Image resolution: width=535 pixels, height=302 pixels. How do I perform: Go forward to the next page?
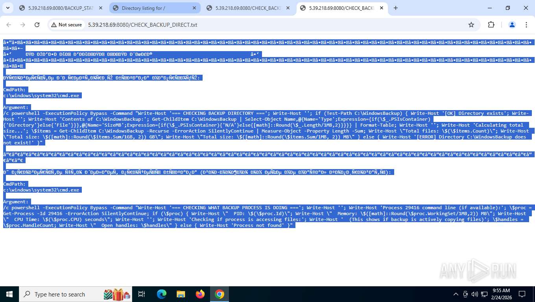coord(23,25)
